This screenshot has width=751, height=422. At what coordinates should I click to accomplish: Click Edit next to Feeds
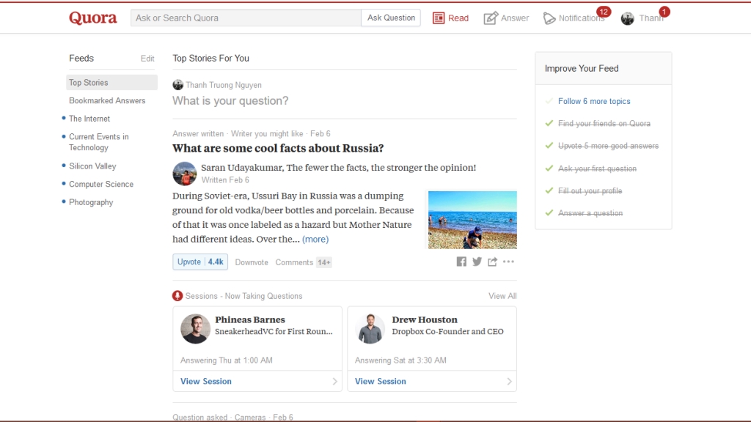[147, 59]
